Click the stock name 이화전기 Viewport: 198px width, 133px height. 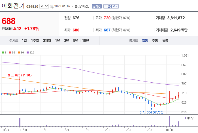click(13, 6)
